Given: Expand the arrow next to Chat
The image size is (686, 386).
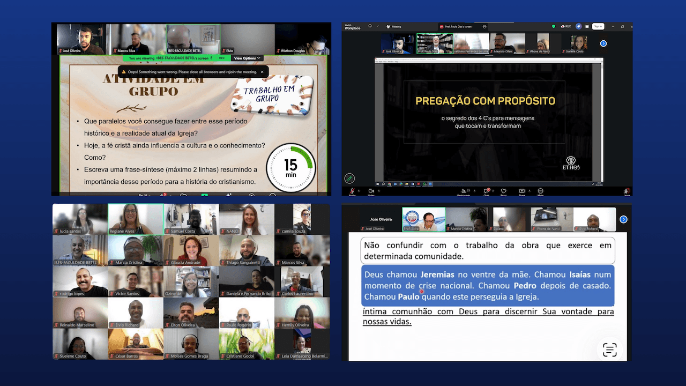Looking at the screenshot, I should (x=493, y=191).
